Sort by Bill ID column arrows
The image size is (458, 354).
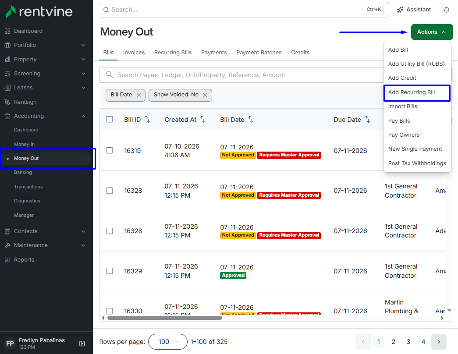tap(148, 120)
